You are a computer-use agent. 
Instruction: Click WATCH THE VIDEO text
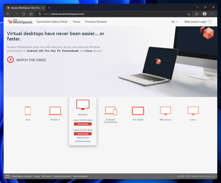[31, 60]
